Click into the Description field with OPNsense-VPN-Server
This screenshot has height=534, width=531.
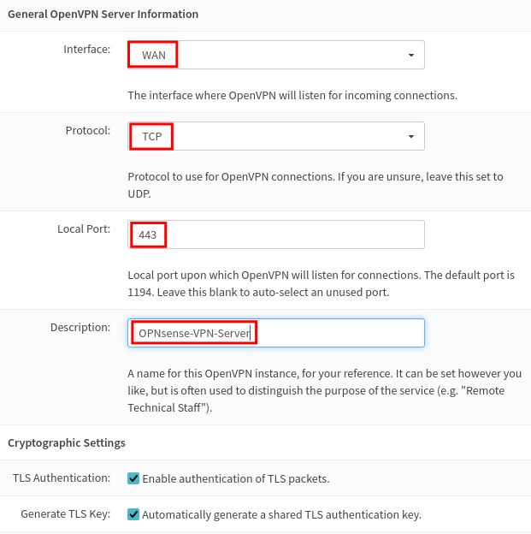[x=276, y=333]
